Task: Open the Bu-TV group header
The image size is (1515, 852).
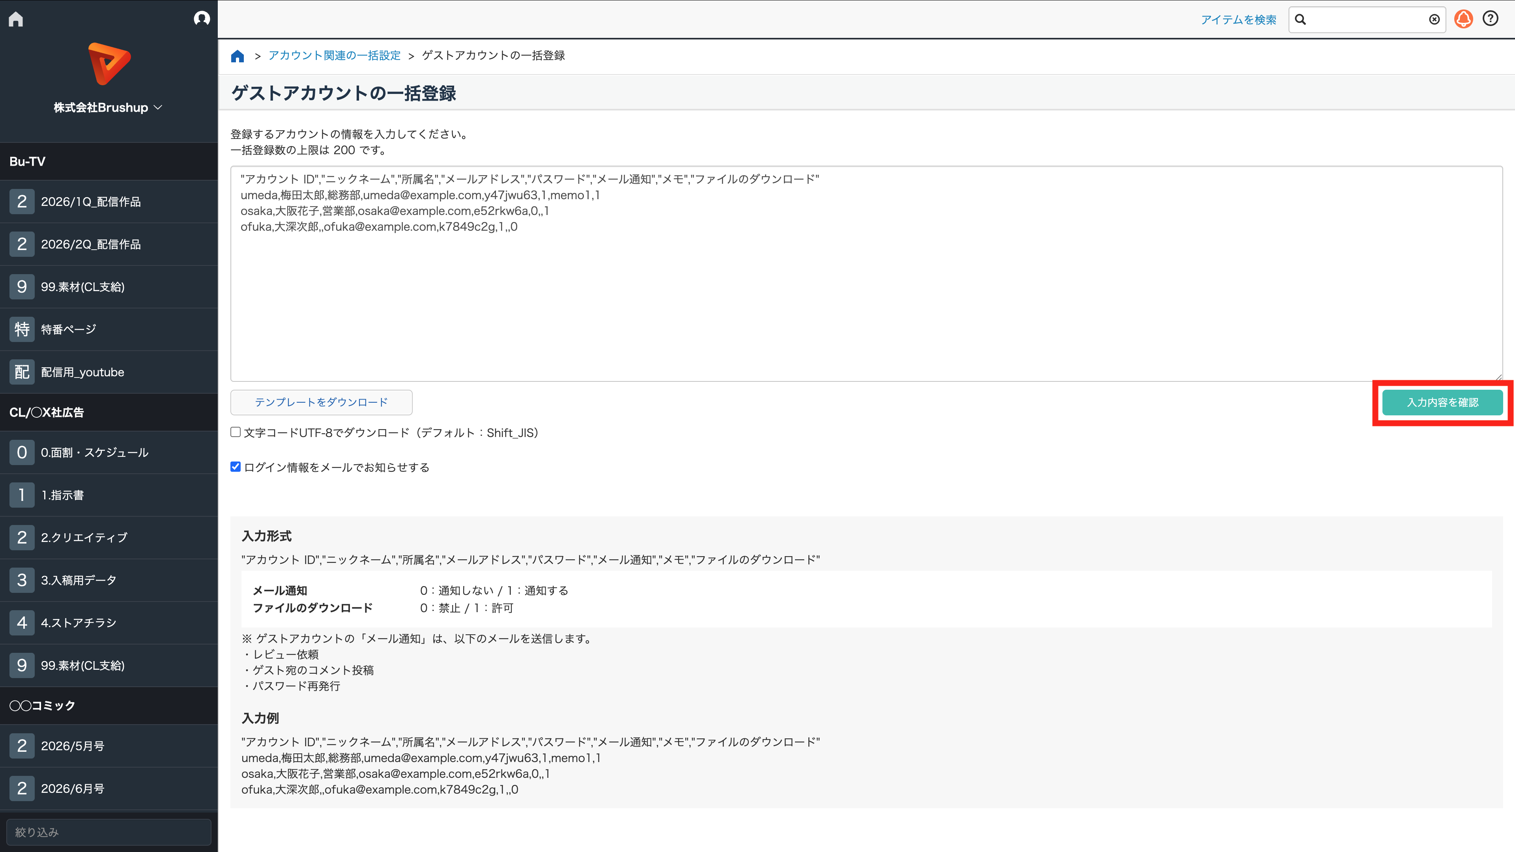Action: (x=109, y=161)
